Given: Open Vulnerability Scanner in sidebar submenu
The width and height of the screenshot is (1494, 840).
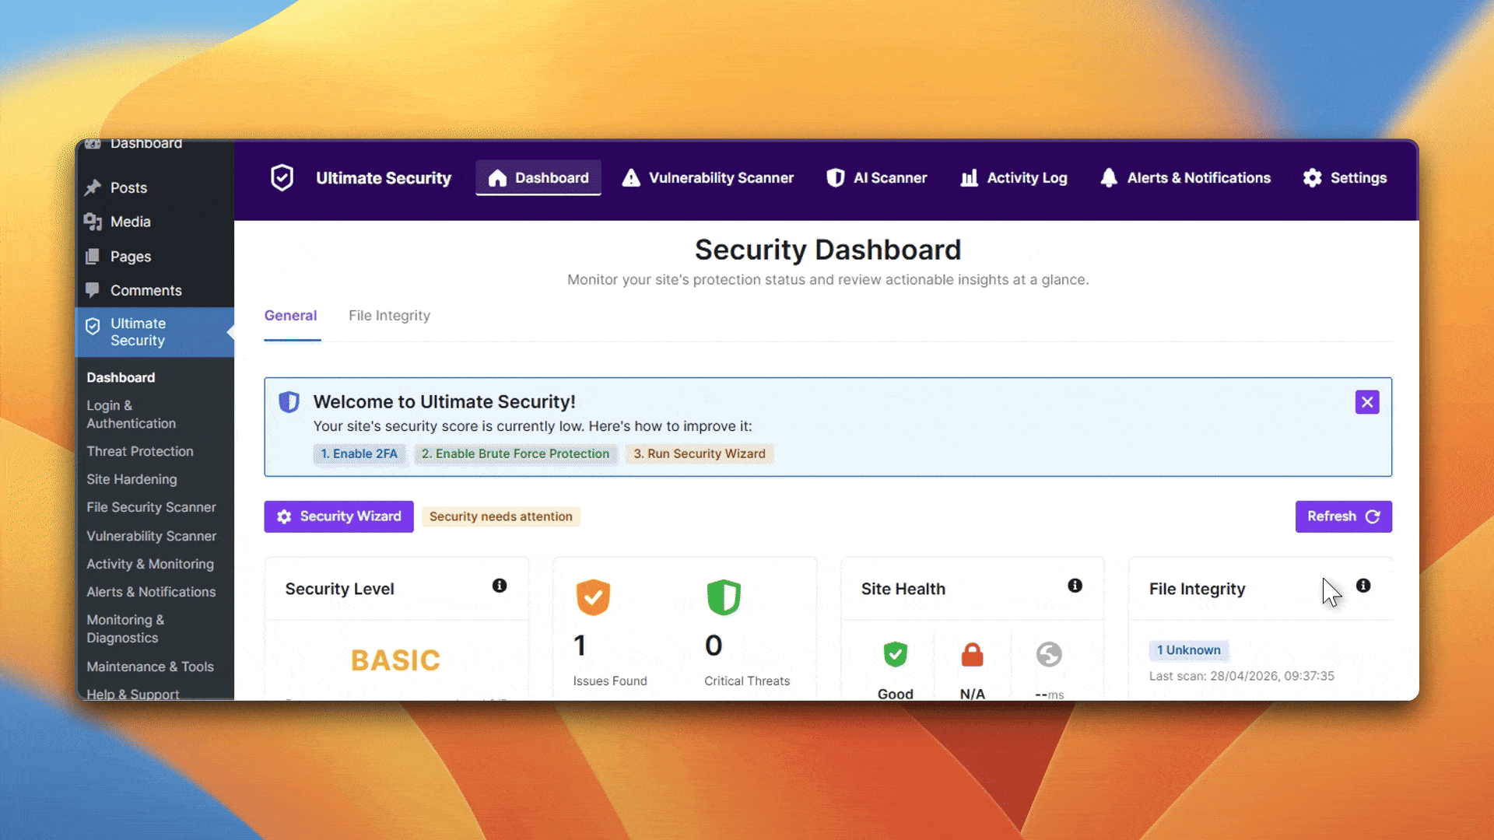Looking at the screenshot, I should [151, 536].
